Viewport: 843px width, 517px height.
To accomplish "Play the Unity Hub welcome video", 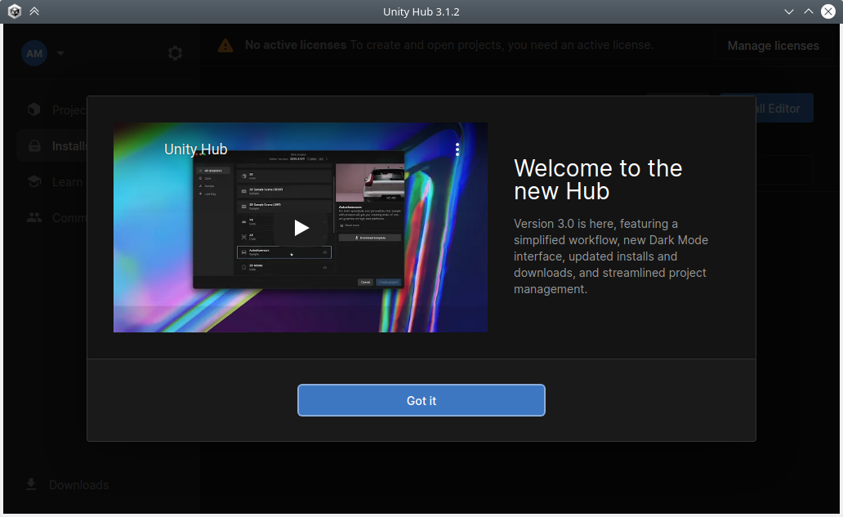I will tap(301, 229).
